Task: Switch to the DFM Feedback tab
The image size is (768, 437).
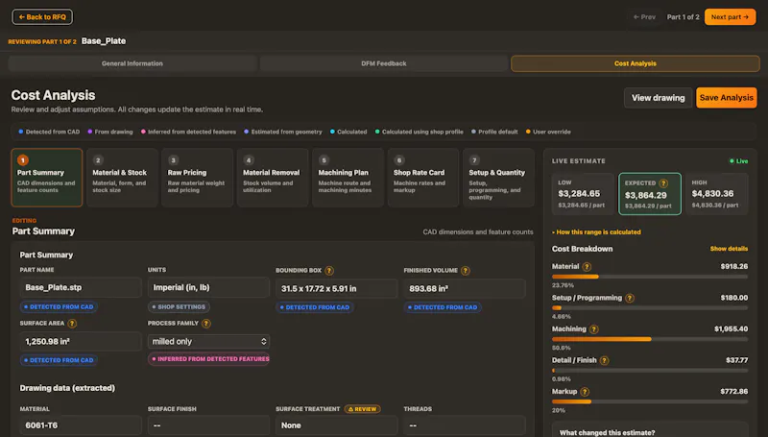Action: tap(384, 63)
